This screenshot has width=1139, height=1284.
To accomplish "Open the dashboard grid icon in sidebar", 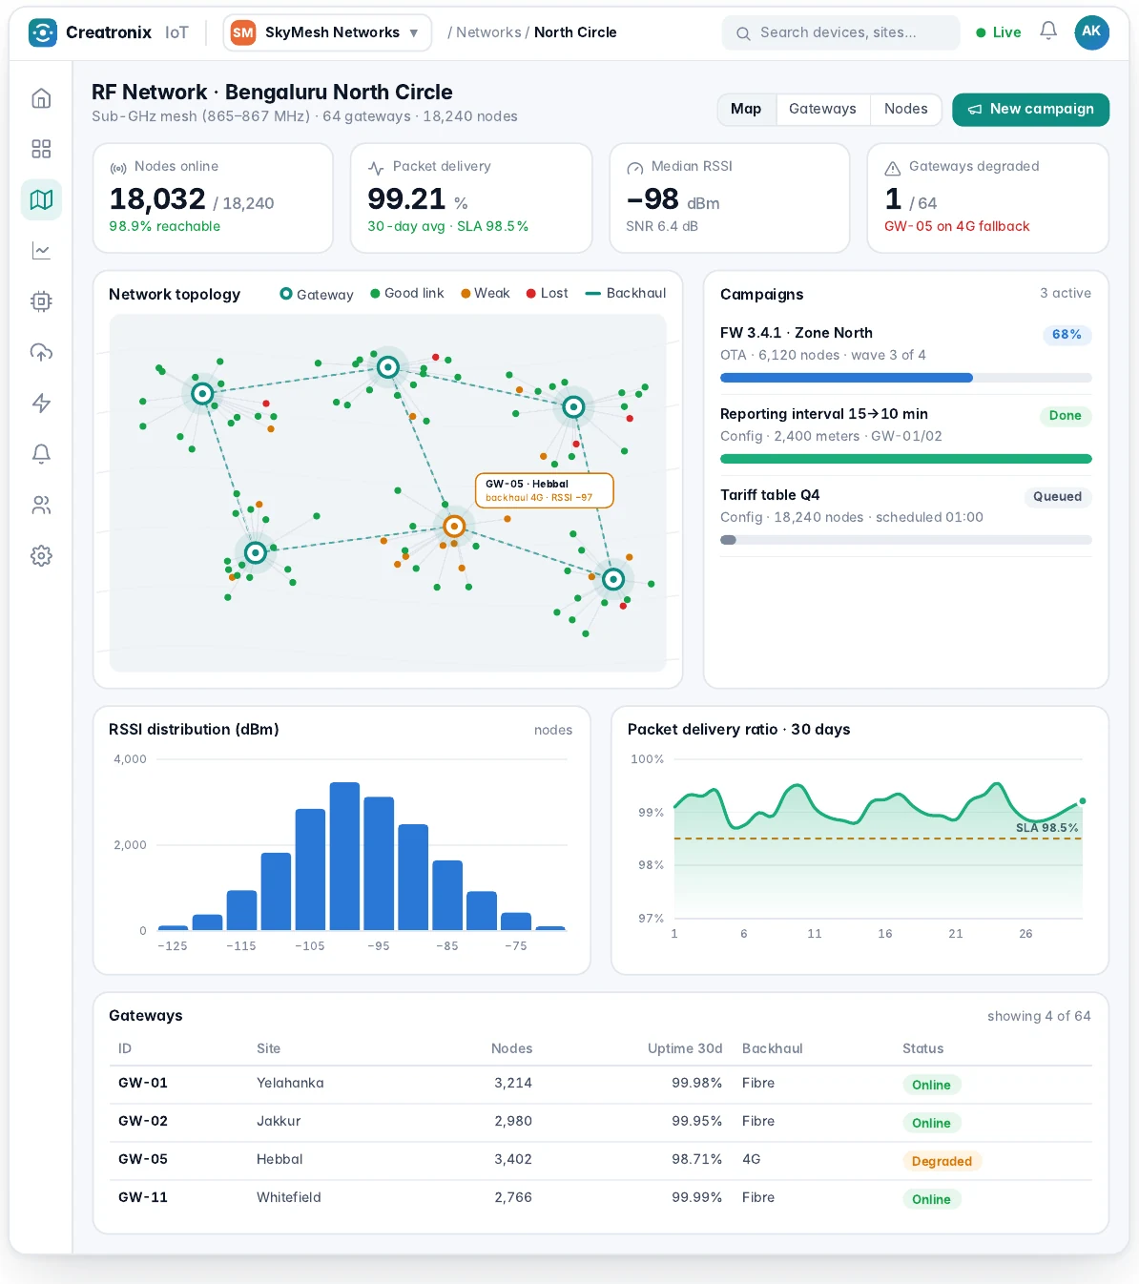I will (41, 149).
